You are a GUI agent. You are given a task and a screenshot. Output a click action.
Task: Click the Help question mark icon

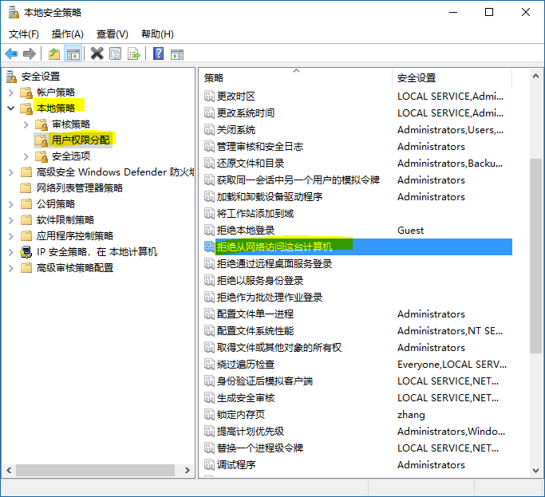159,53
